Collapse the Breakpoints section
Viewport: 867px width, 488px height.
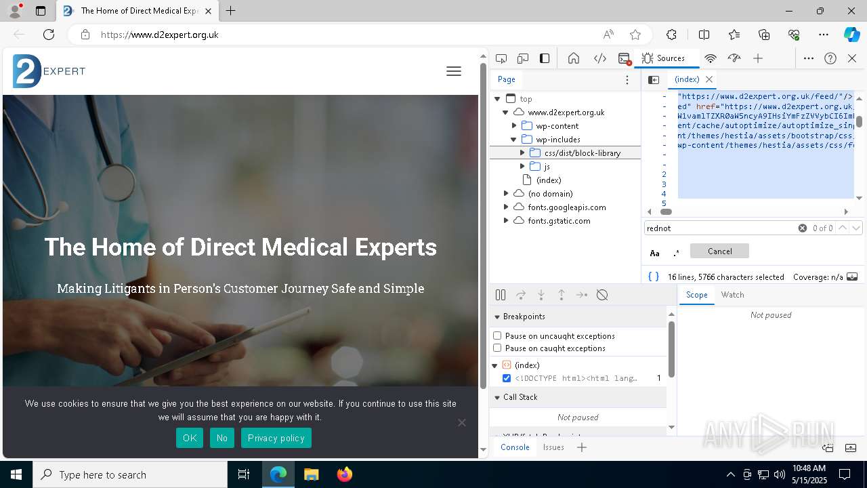497,317
